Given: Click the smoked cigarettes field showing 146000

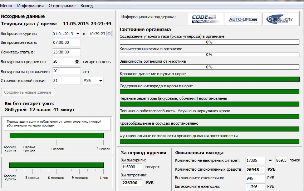Looking at the screenshot, I should coord(132,167).
